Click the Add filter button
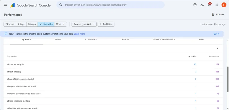229x110 pixels. 106,24
